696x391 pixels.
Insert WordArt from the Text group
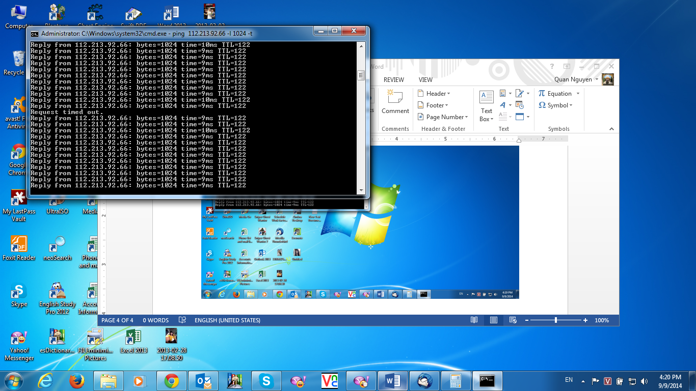click(x=505, y=105)
